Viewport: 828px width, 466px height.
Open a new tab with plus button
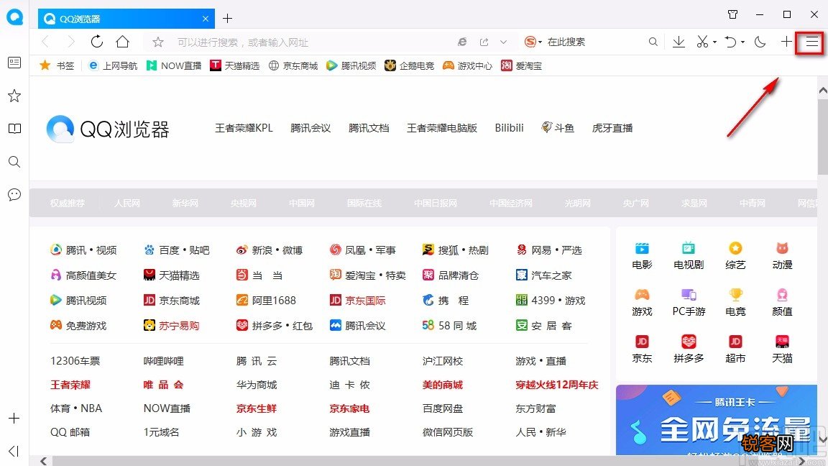point(228,19)
